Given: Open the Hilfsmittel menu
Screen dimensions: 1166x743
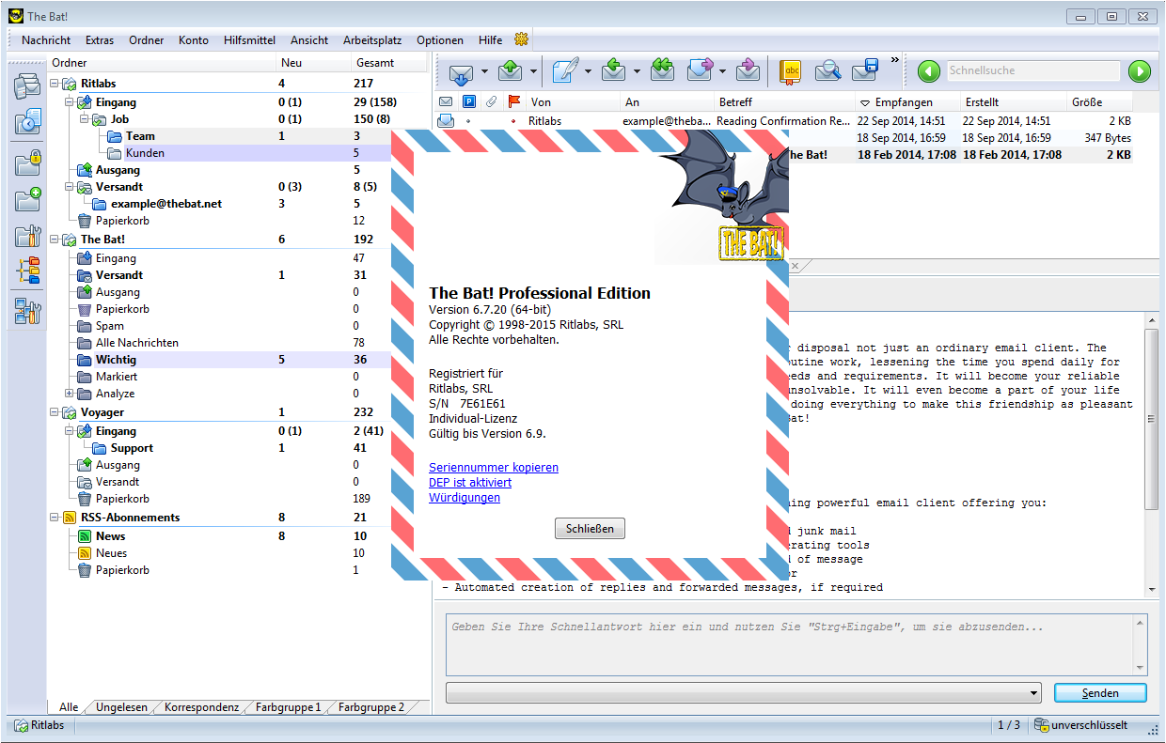Looking at the screenshot, I should click(x=249, y=40).
